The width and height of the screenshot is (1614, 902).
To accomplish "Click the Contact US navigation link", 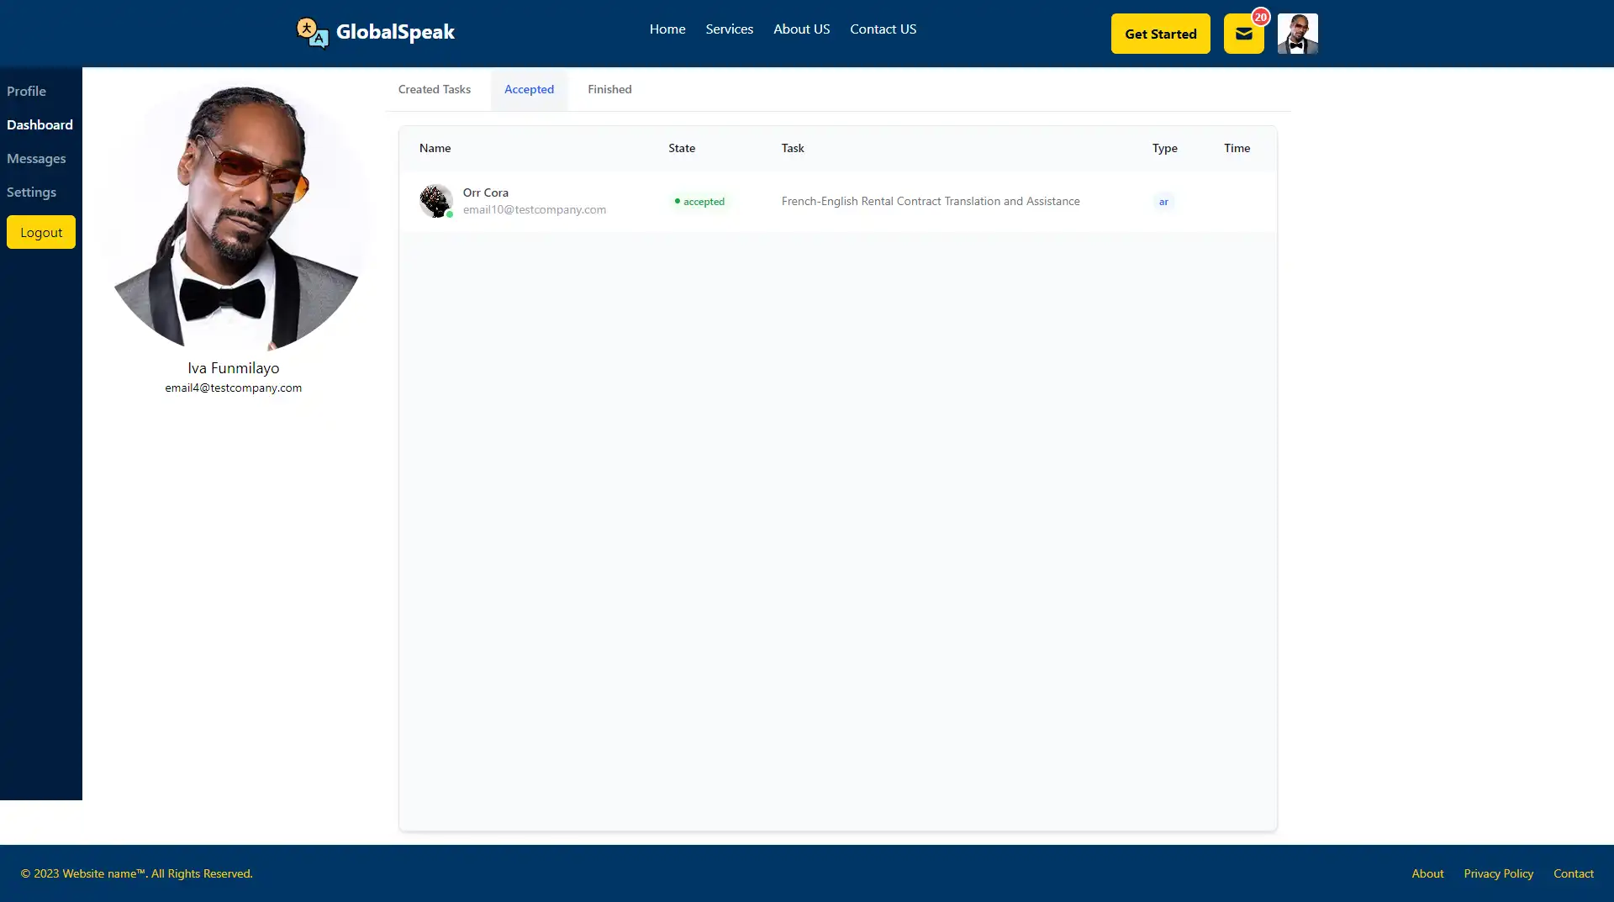I will 883,29.
